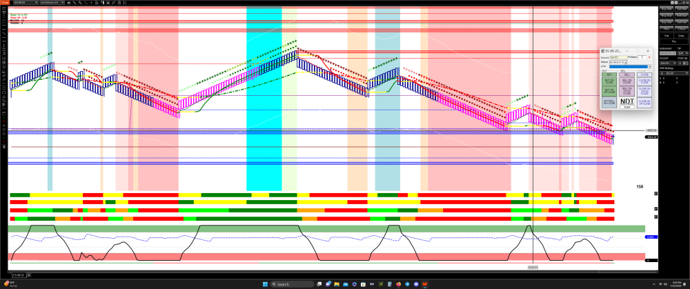Click BUY ON CLOSE in NDT window
This screenshot has height=289, width=690.
click(609, 81)
